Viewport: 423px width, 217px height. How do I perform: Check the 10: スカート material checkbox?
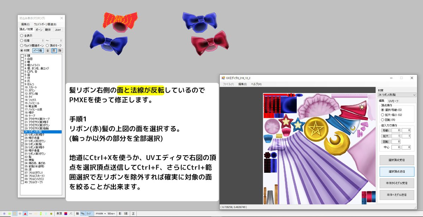point(23,87)
